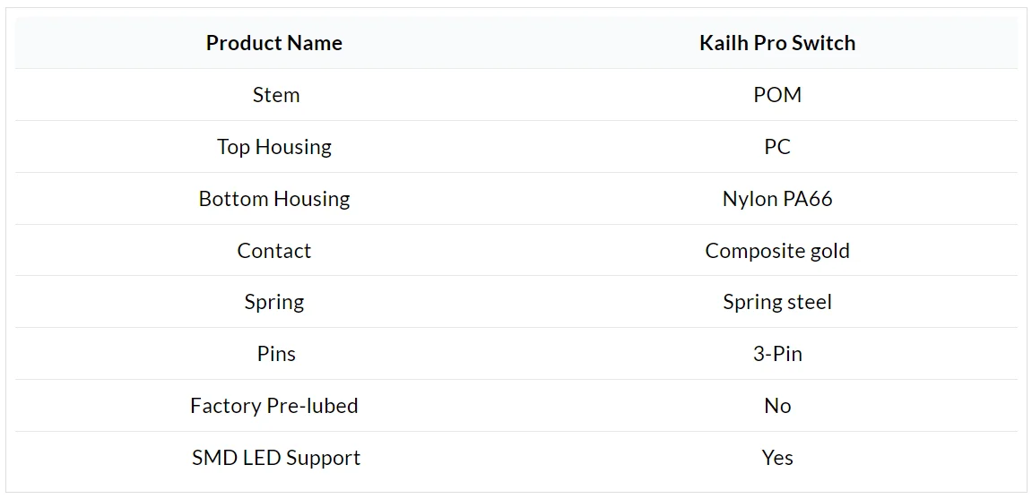The width and height of the screenshot is (1032, 499).
Task: Click the Spring steel value
Action: coord(776,302)
